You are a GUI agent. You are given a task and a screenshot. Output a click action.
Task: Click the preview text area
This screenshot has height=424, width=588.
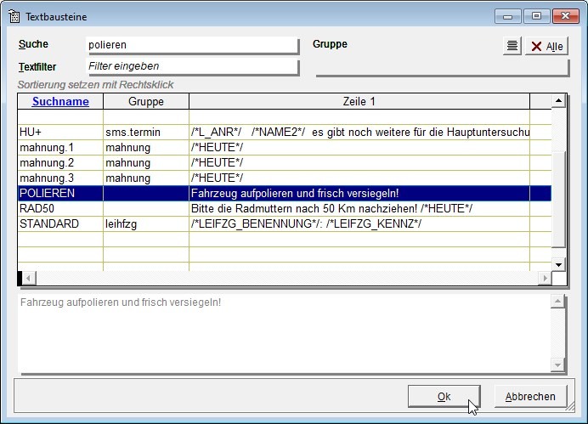284,333
